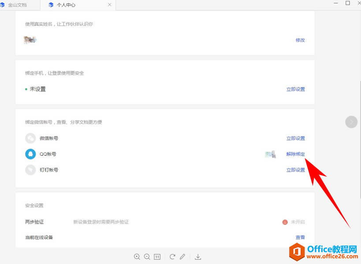
Task: Select the 个人中心 tab
Action: tap(66, 5)
